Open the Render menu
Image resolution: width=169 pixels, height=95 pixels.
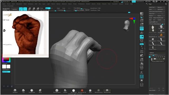[x=88, y=4]
